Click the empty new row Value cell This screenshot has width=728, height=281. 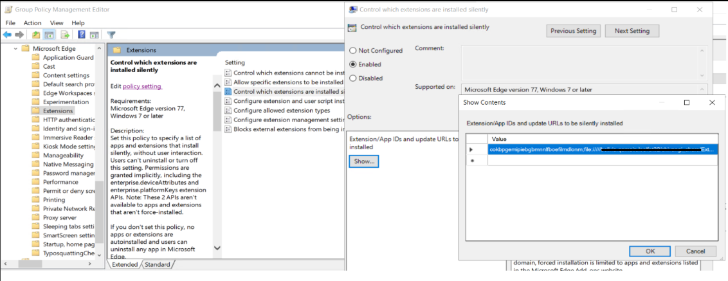pos(602,159)
